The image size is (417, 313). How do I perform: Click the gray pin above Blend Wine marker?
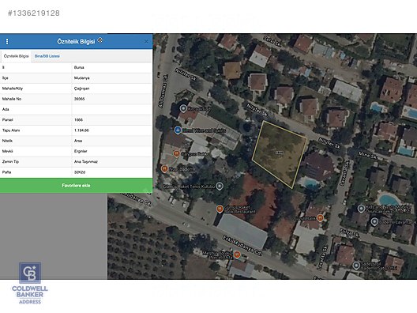point(183,108)
